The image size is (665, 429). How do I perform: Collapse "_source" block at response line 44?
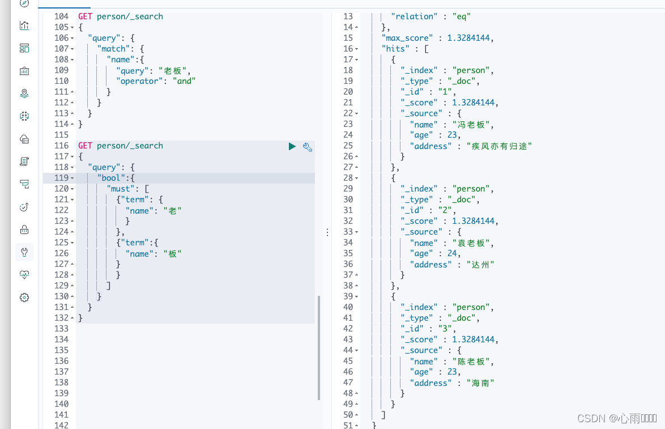pyautogui.click(x=357, y=350)
